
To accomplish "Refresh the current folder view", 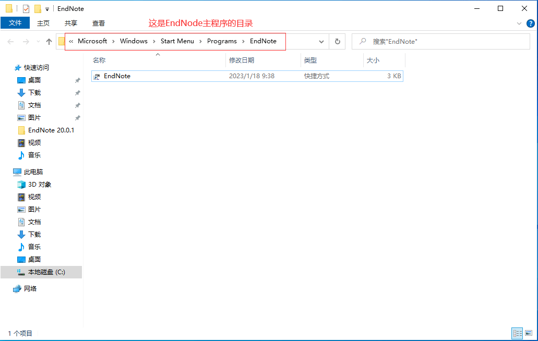I will (337, 42).
